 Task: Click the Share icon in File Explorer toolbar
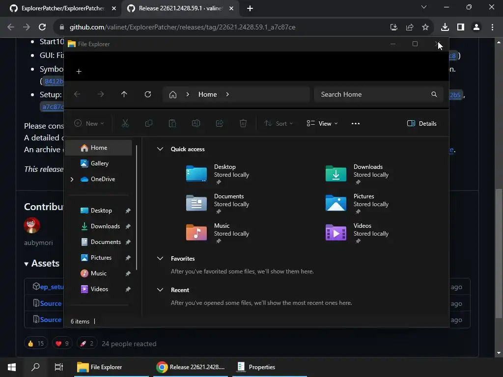click(x=220, y=123)
